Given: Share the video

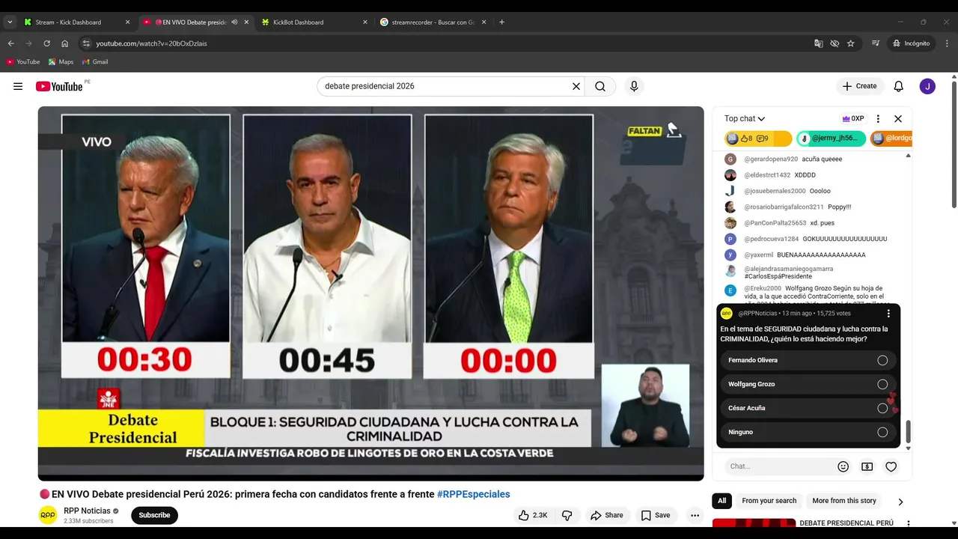Looking at the screenshot, I should click(606, 515).
